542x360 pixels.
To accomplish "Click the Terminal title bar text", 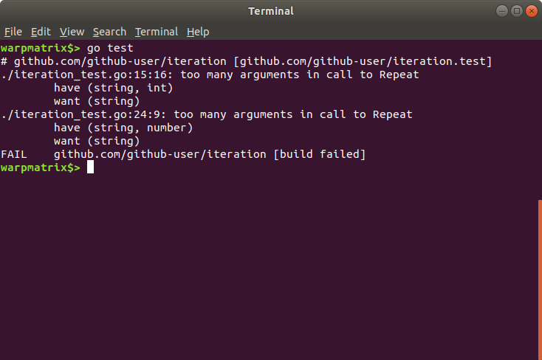I will coord(271,11).
